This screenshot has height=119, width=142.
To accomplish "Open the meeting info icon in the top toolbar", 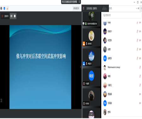I will 1,8.
